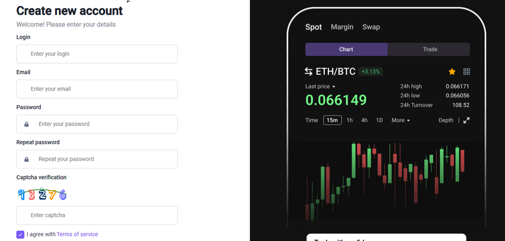Screen dimensions: 505x241
Task: Click the ETH/BTC swap arrows icon
Action: click(x=308, y=71)
